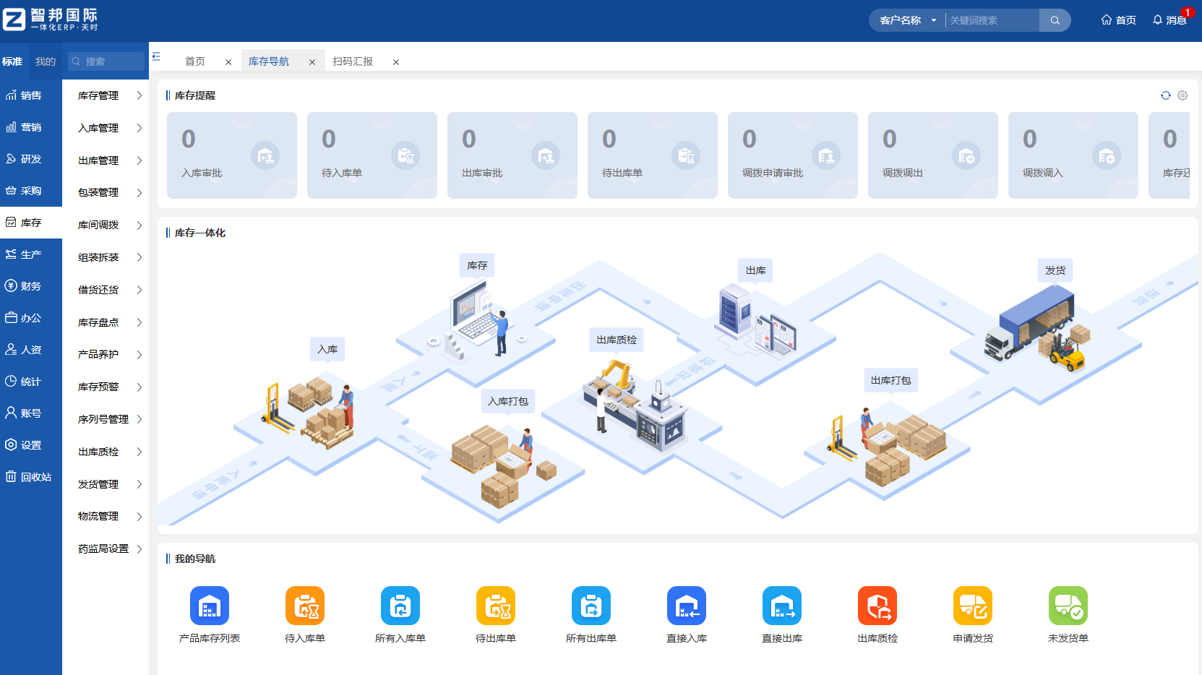
Task: Collapse the sidebar menu toggle icon
Action: tap(156, 56)
